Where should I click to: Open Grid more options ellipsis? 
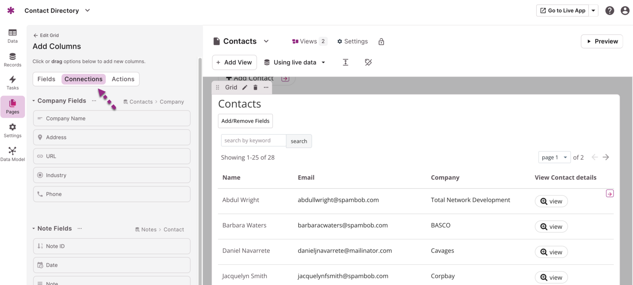click(266, 87)
